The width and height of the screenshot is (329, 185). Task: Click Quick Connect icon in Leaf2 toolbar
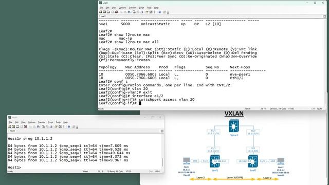104,12
